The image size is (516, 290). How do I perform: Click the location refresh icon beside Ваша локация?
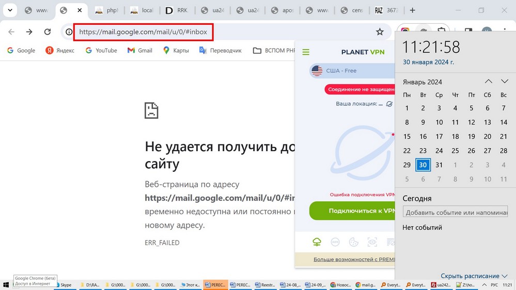(x=389, y=104)
